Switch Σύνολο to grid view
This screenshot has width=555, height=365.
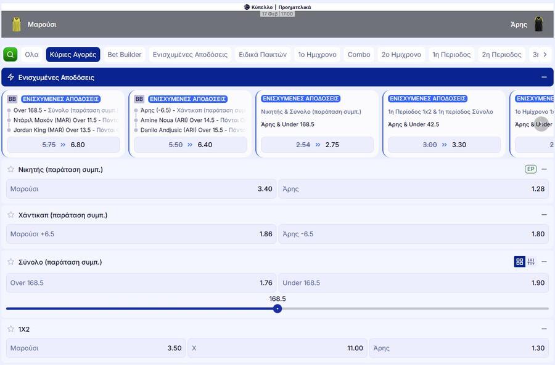[x=519, y=262]
